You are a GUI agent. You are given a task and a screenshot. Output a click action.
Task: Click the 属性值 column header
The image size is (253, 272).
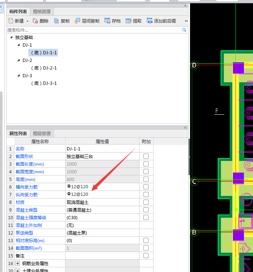point(102,141)
